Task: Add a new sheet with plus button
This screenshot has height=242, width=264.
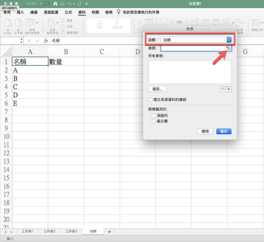Action: point(109,232)
